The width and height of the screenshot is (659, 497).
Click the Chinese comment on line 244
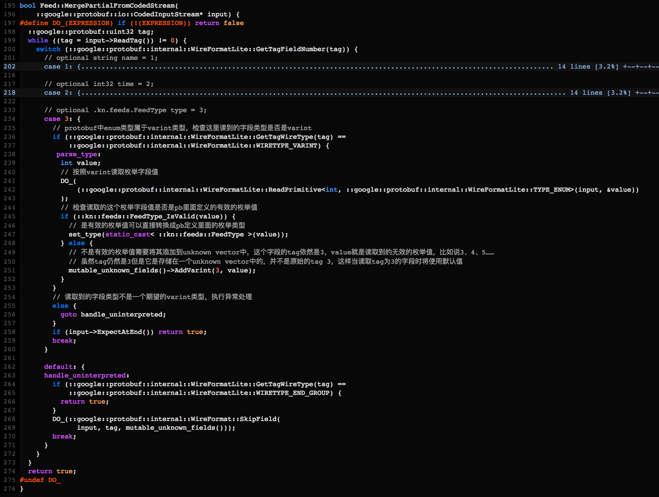159,207
